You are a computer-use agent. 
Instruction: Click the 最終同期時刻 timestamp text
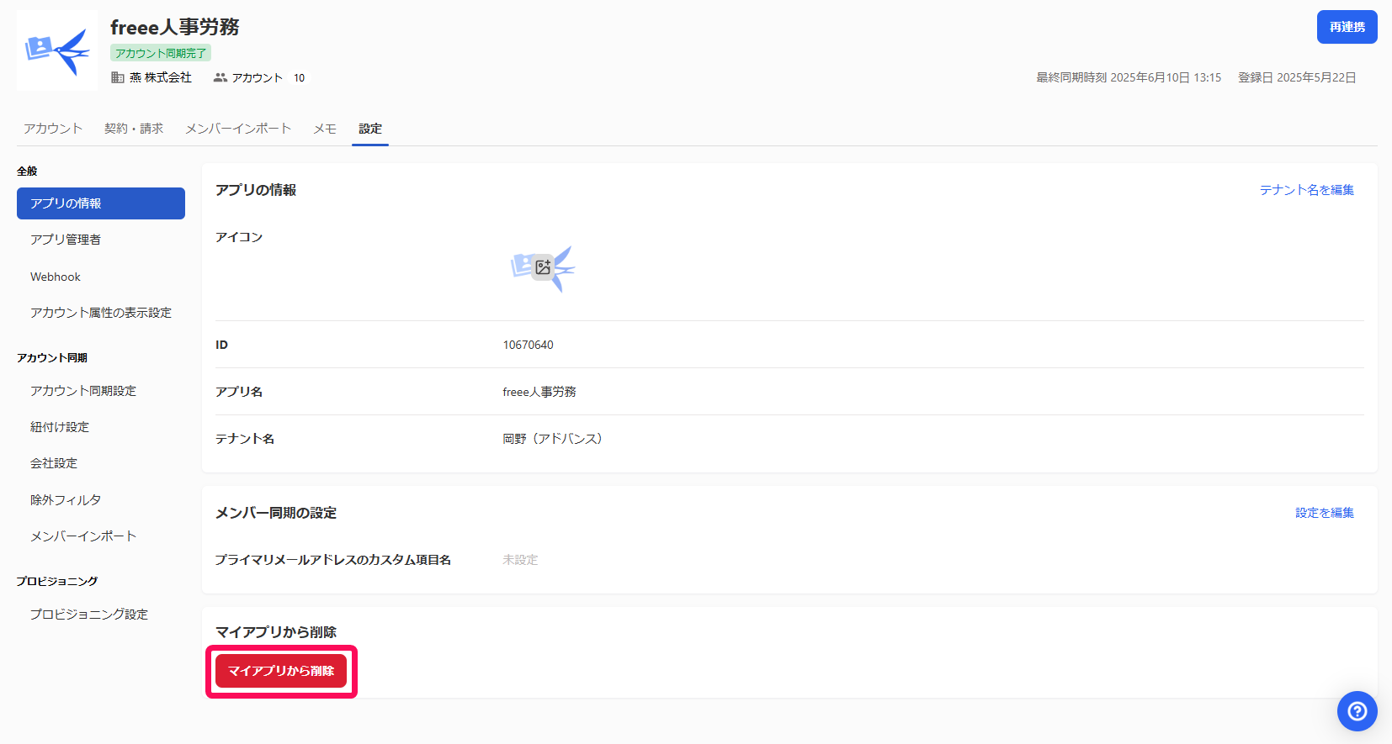1129,77
